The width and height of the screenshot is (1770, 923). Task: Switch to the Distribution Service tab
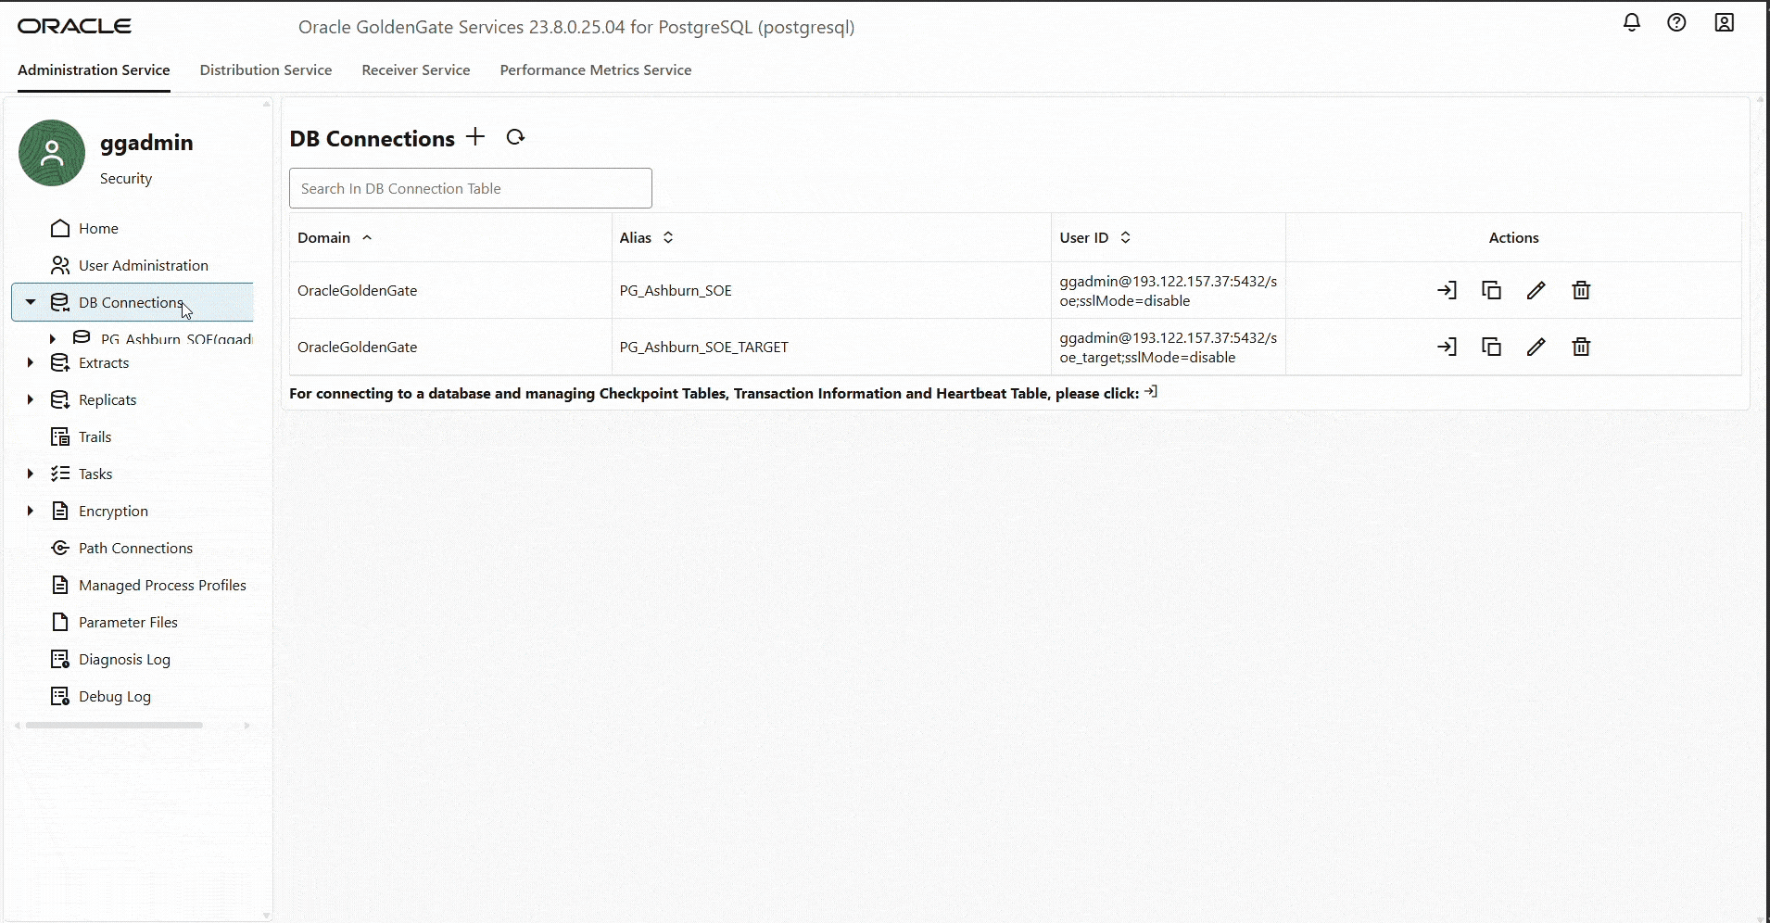(266, 70)
